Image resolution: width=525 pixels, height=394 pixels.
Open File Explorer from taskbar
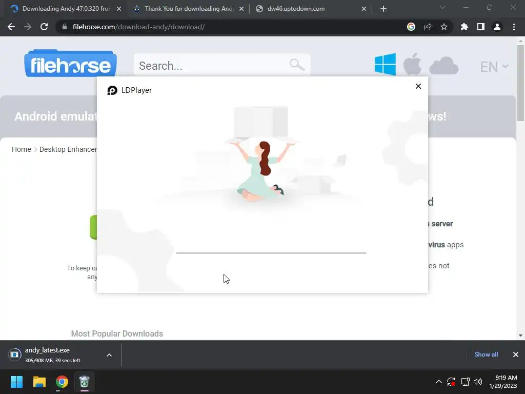point(39,382)
